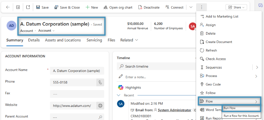Open the System Administrator link
Screen dimensions: 264x120
click(x=174, y=110)
